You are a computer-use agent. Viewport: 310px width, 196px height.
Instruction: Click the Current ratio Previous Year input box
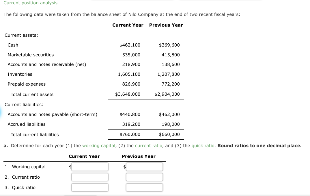coord(144,177)
